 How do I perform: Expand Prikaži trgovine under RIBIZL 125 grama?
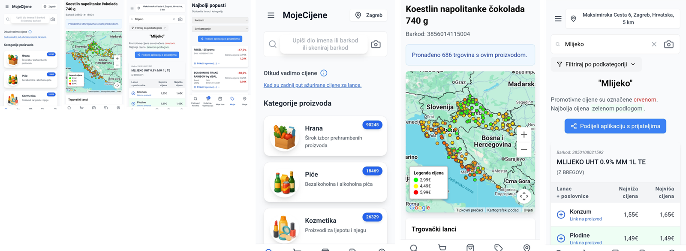point(207,64)
